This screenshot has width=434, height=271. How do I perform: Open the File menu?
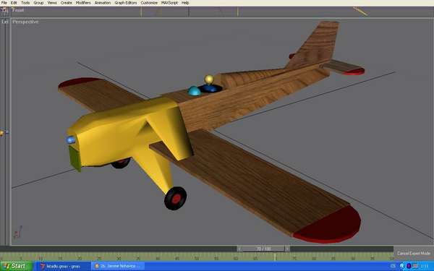(x=4, y=3)
